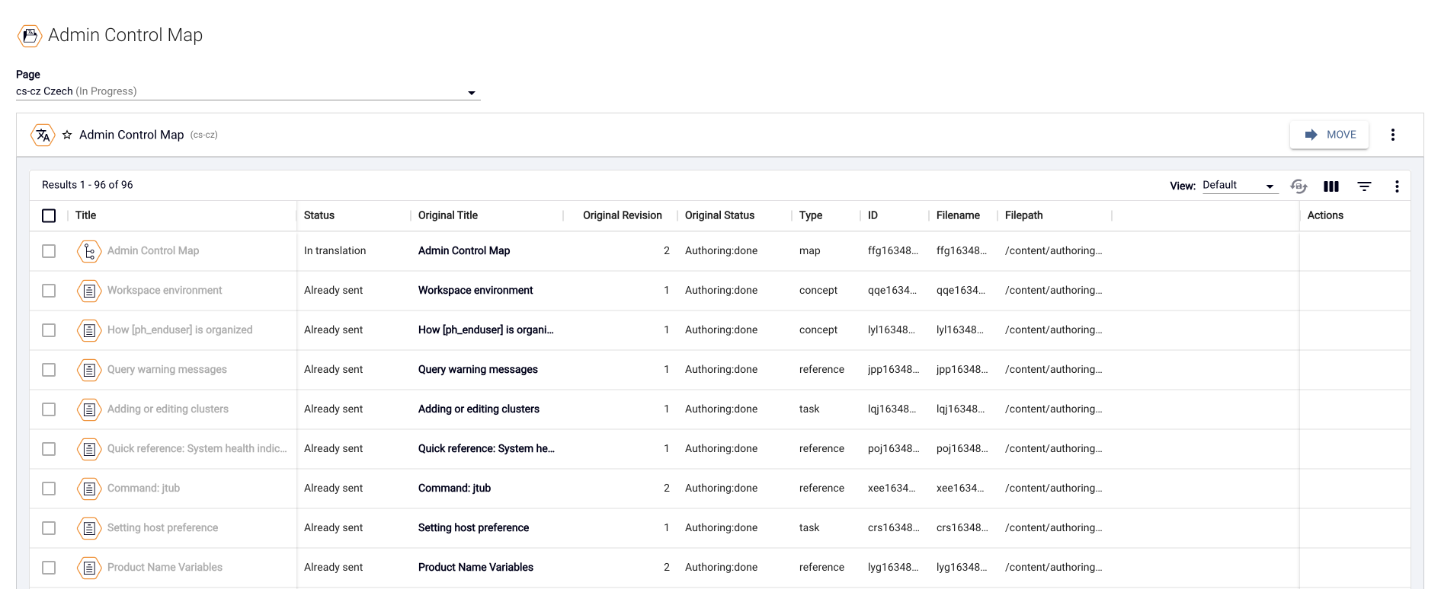
Task: Open Setting host preference title link
Action: pyautogui.click(x=162, y=528)
